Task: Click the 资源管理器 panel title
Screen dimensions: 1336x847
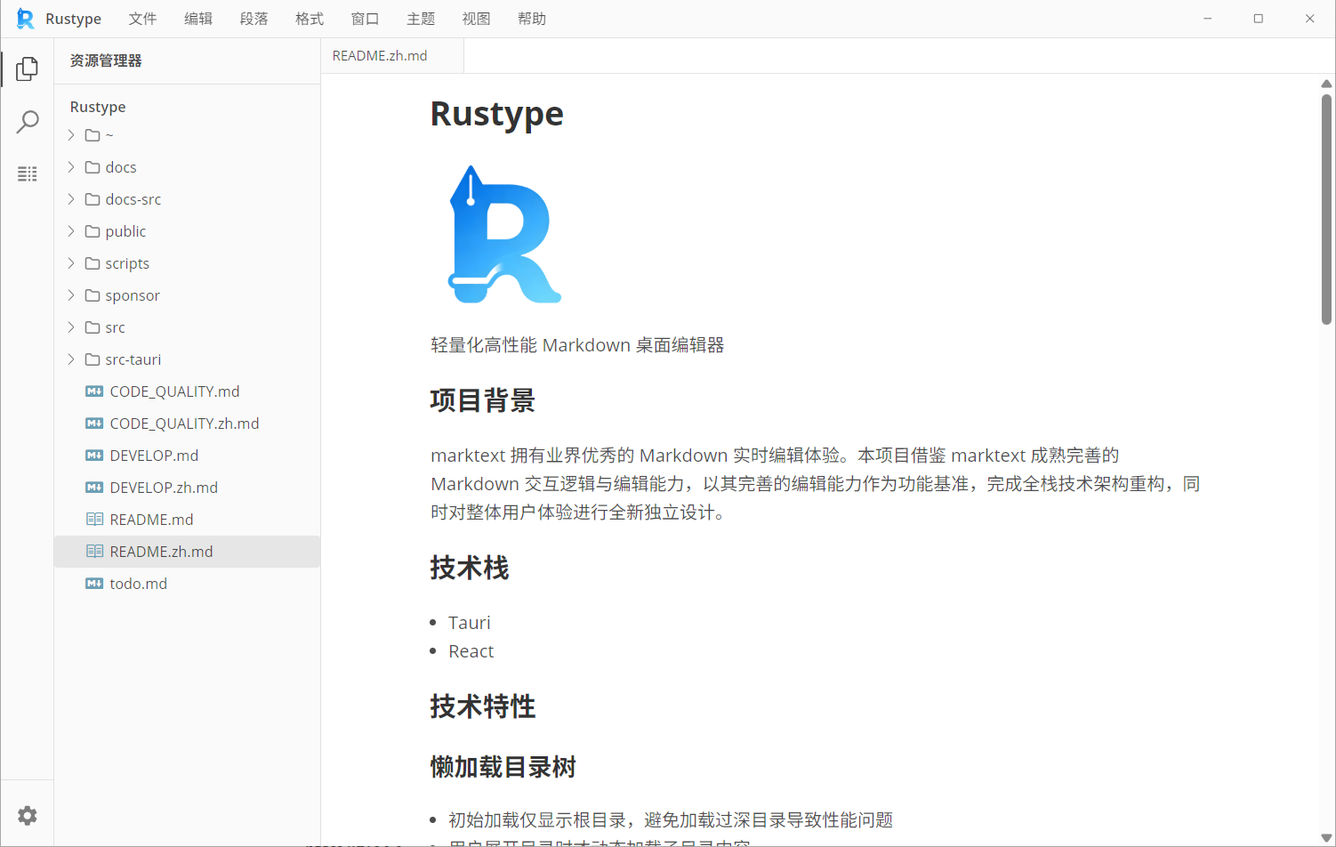Action: [106, 60]
